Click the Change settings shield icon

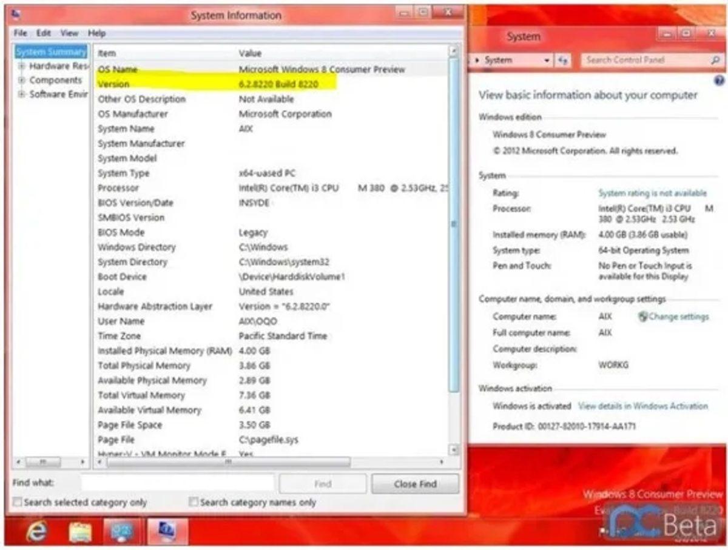[641, 317]
